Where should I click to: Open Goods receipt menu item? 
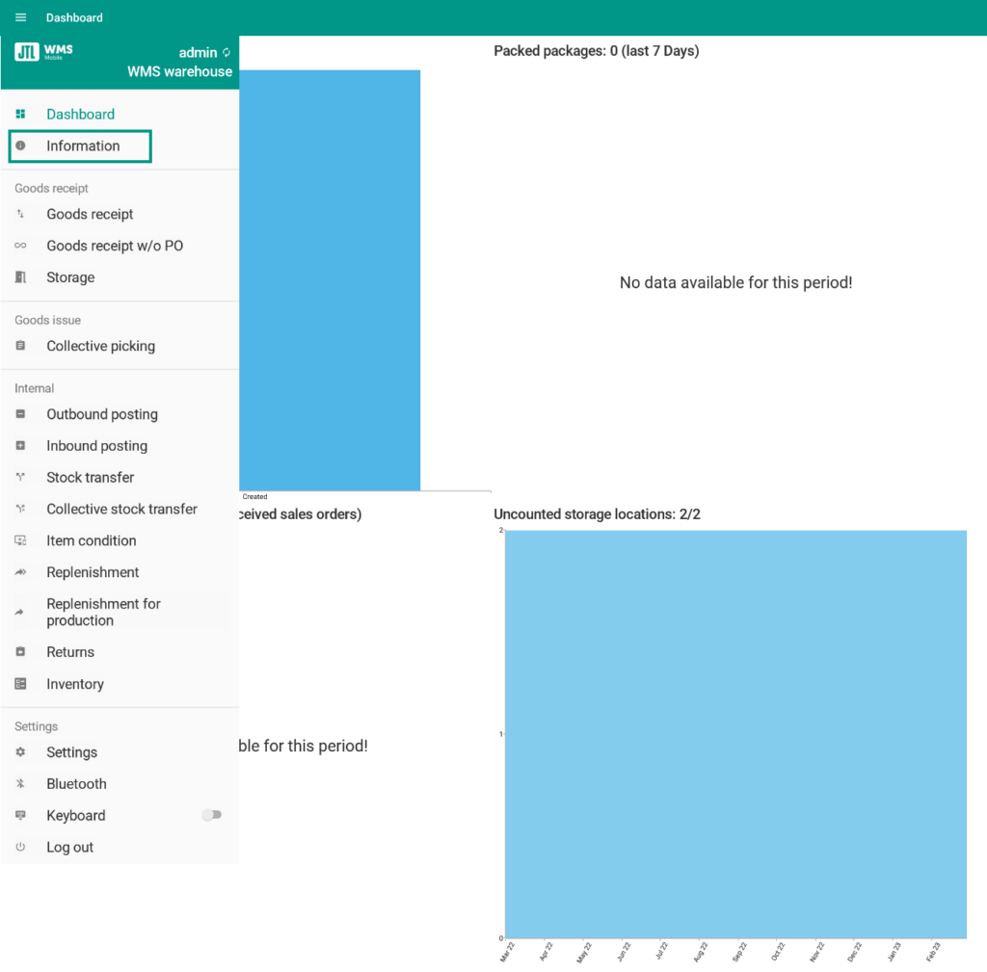(90, 214)
